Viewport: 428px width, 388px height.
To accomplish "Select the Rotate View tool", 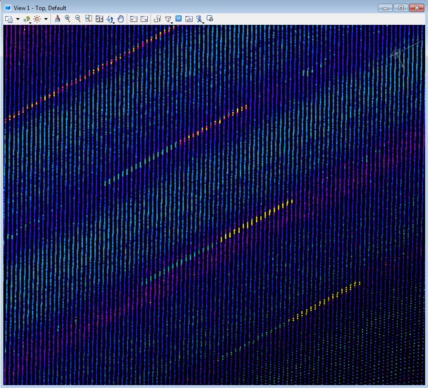I will (x=110, y=19).
